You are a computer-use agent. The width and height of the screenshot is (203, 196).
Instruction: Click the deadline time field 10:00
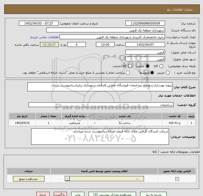(105, 44)
